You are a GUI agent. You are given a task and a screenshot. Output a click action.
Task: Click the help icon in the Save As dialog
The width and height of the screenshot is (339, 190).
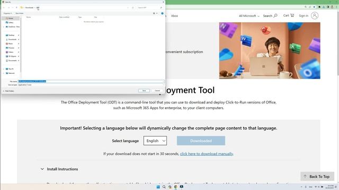pos(163,13)
